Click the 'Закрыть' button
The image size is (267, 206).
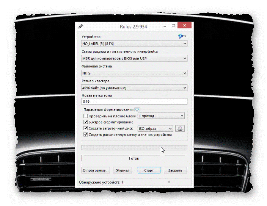[x=175, y=170]
